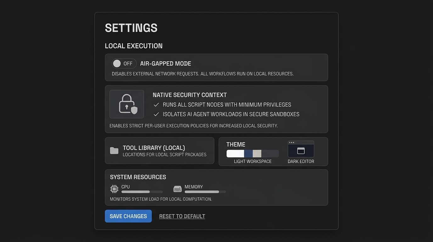
Task: Click the CPU chip icon
Action: coord(114,189)
